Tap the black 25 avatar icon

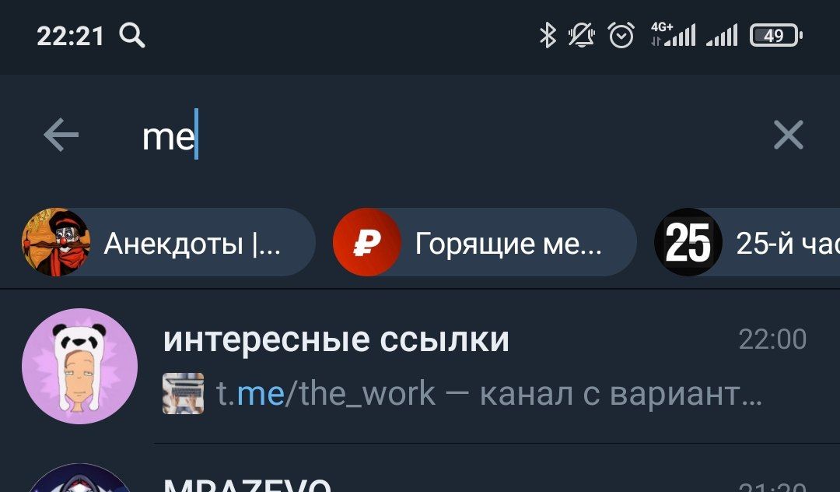(688, 242)
